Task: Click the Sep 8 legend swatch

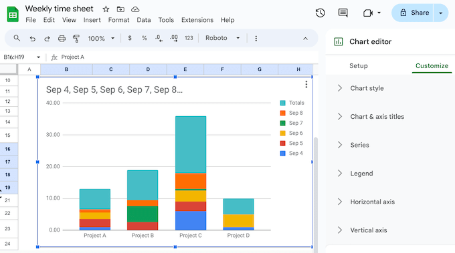Action: pos(282,113)
